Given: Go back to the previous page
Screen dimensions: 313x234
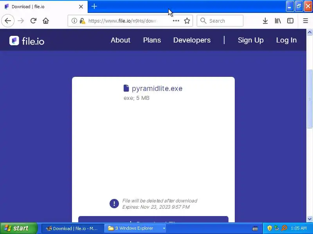Looking at the screenshot, I should [x=8, y=21].
